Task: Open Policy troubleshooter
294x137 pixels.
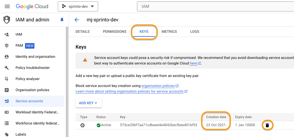Action: pos(32,68)
